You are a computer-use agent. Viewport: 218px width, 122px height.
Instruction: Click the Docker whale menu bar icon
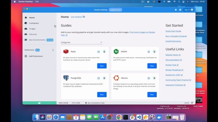pos(149,2)
